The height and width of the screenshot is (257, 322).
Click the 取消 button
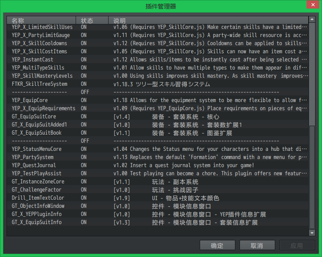(257, 245)
